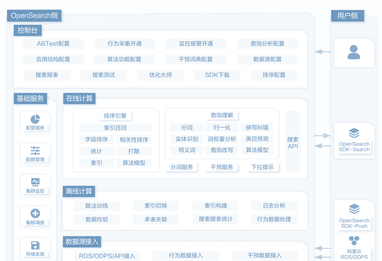Image resolution: width=382 pixels, height=261 pixels.
Task: Select the ABTest配置 box
Action: [53, 44]
